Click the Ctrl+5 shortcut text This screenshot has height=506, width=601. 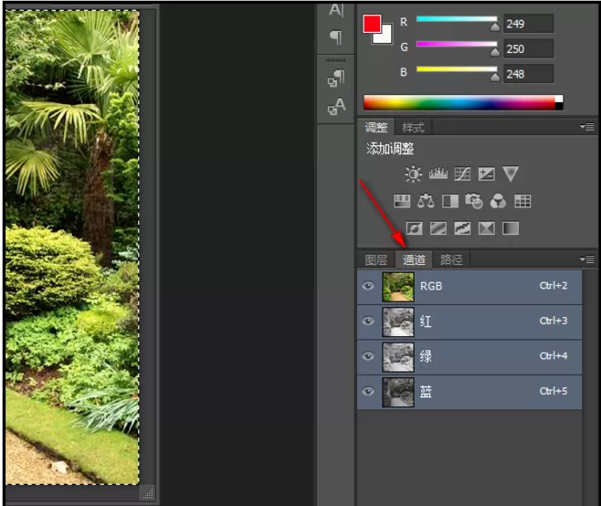[x=554, y=391]
